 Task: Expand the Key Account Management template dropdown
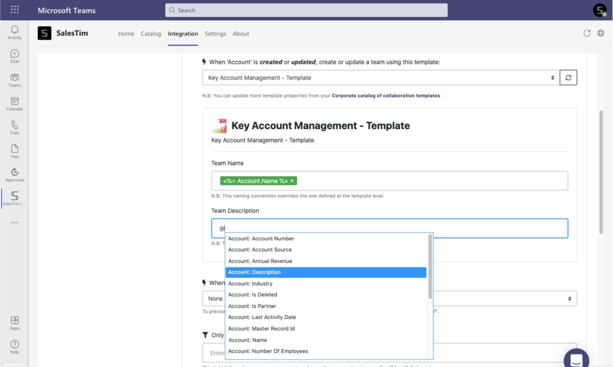[381, 78]
